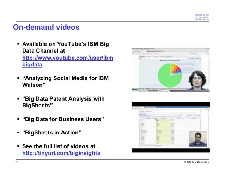Open the pie chart video thumbnail
The height and width of the screenshot is (174, 225).
coord(170,70)
